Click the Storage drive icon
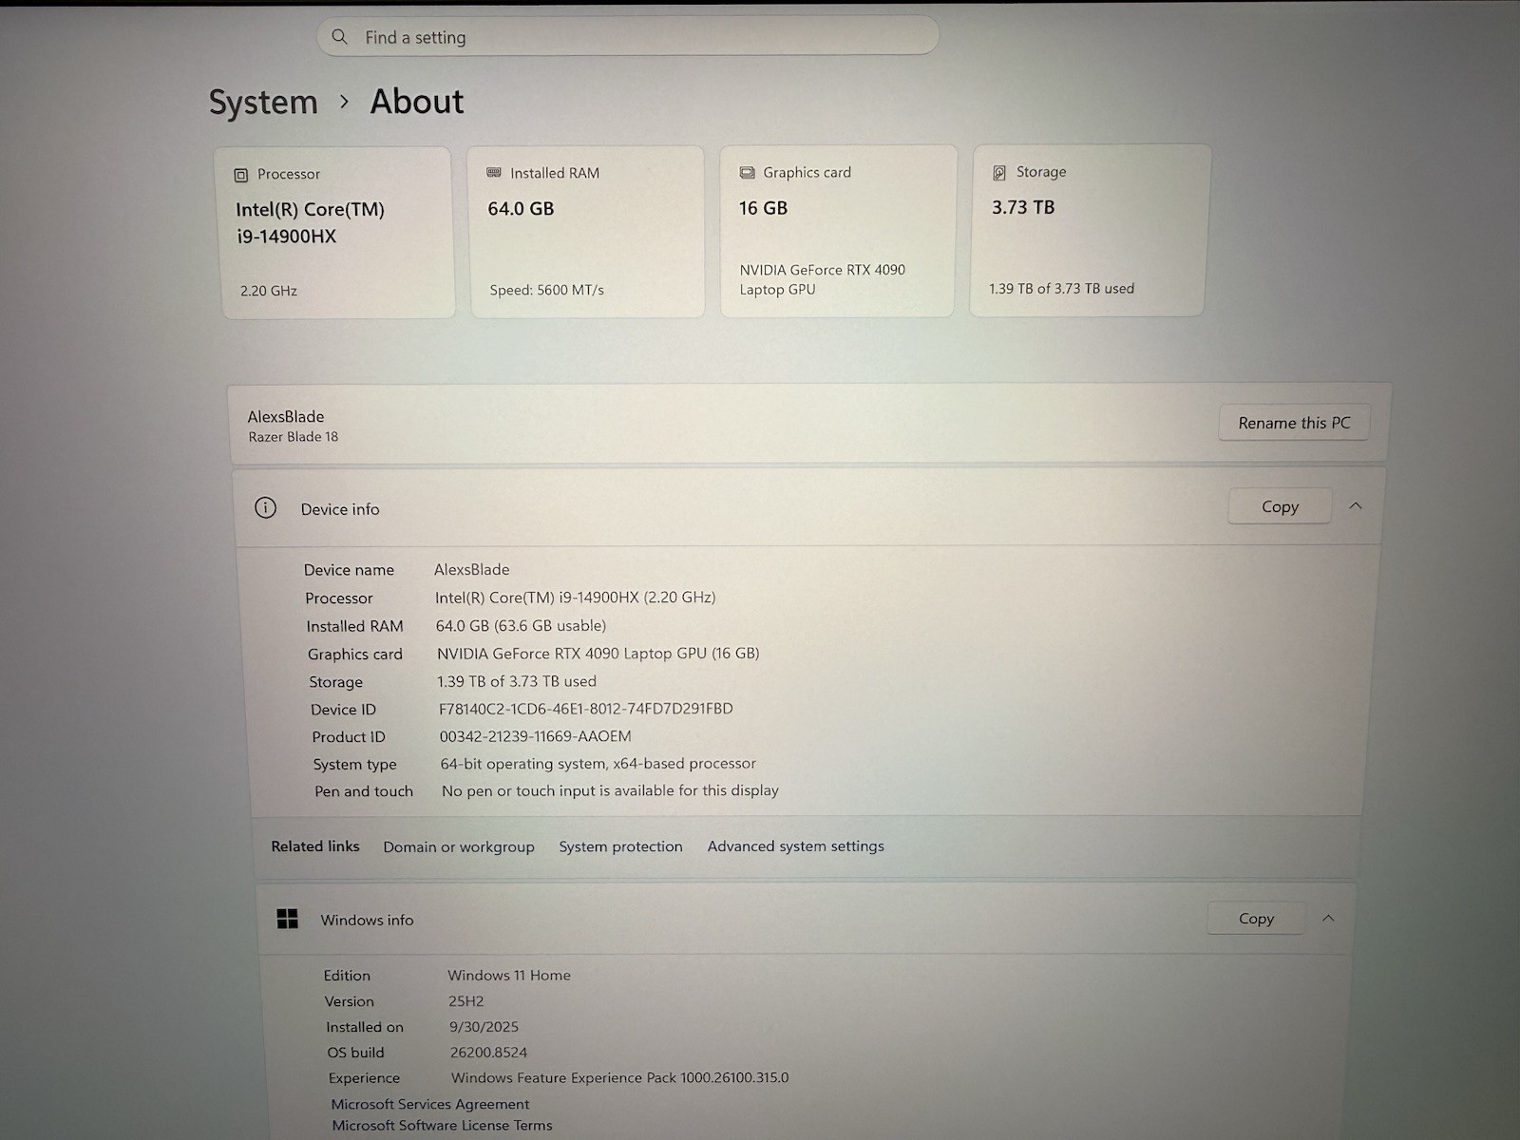 tap(999, 172)
